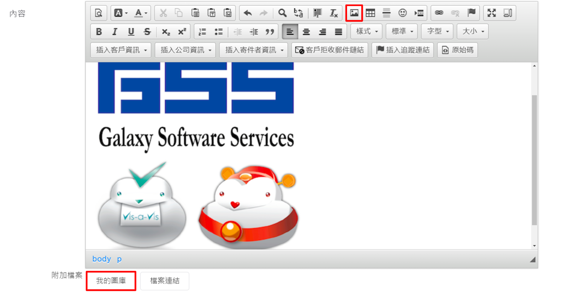Viewport: 561px width, 295px height.
Task: Select the body element path item
Action: [x=101, y=259]
